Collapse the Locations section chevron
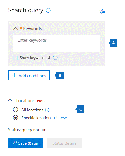This screenshot has width=125, height=156. click(10, 100)
